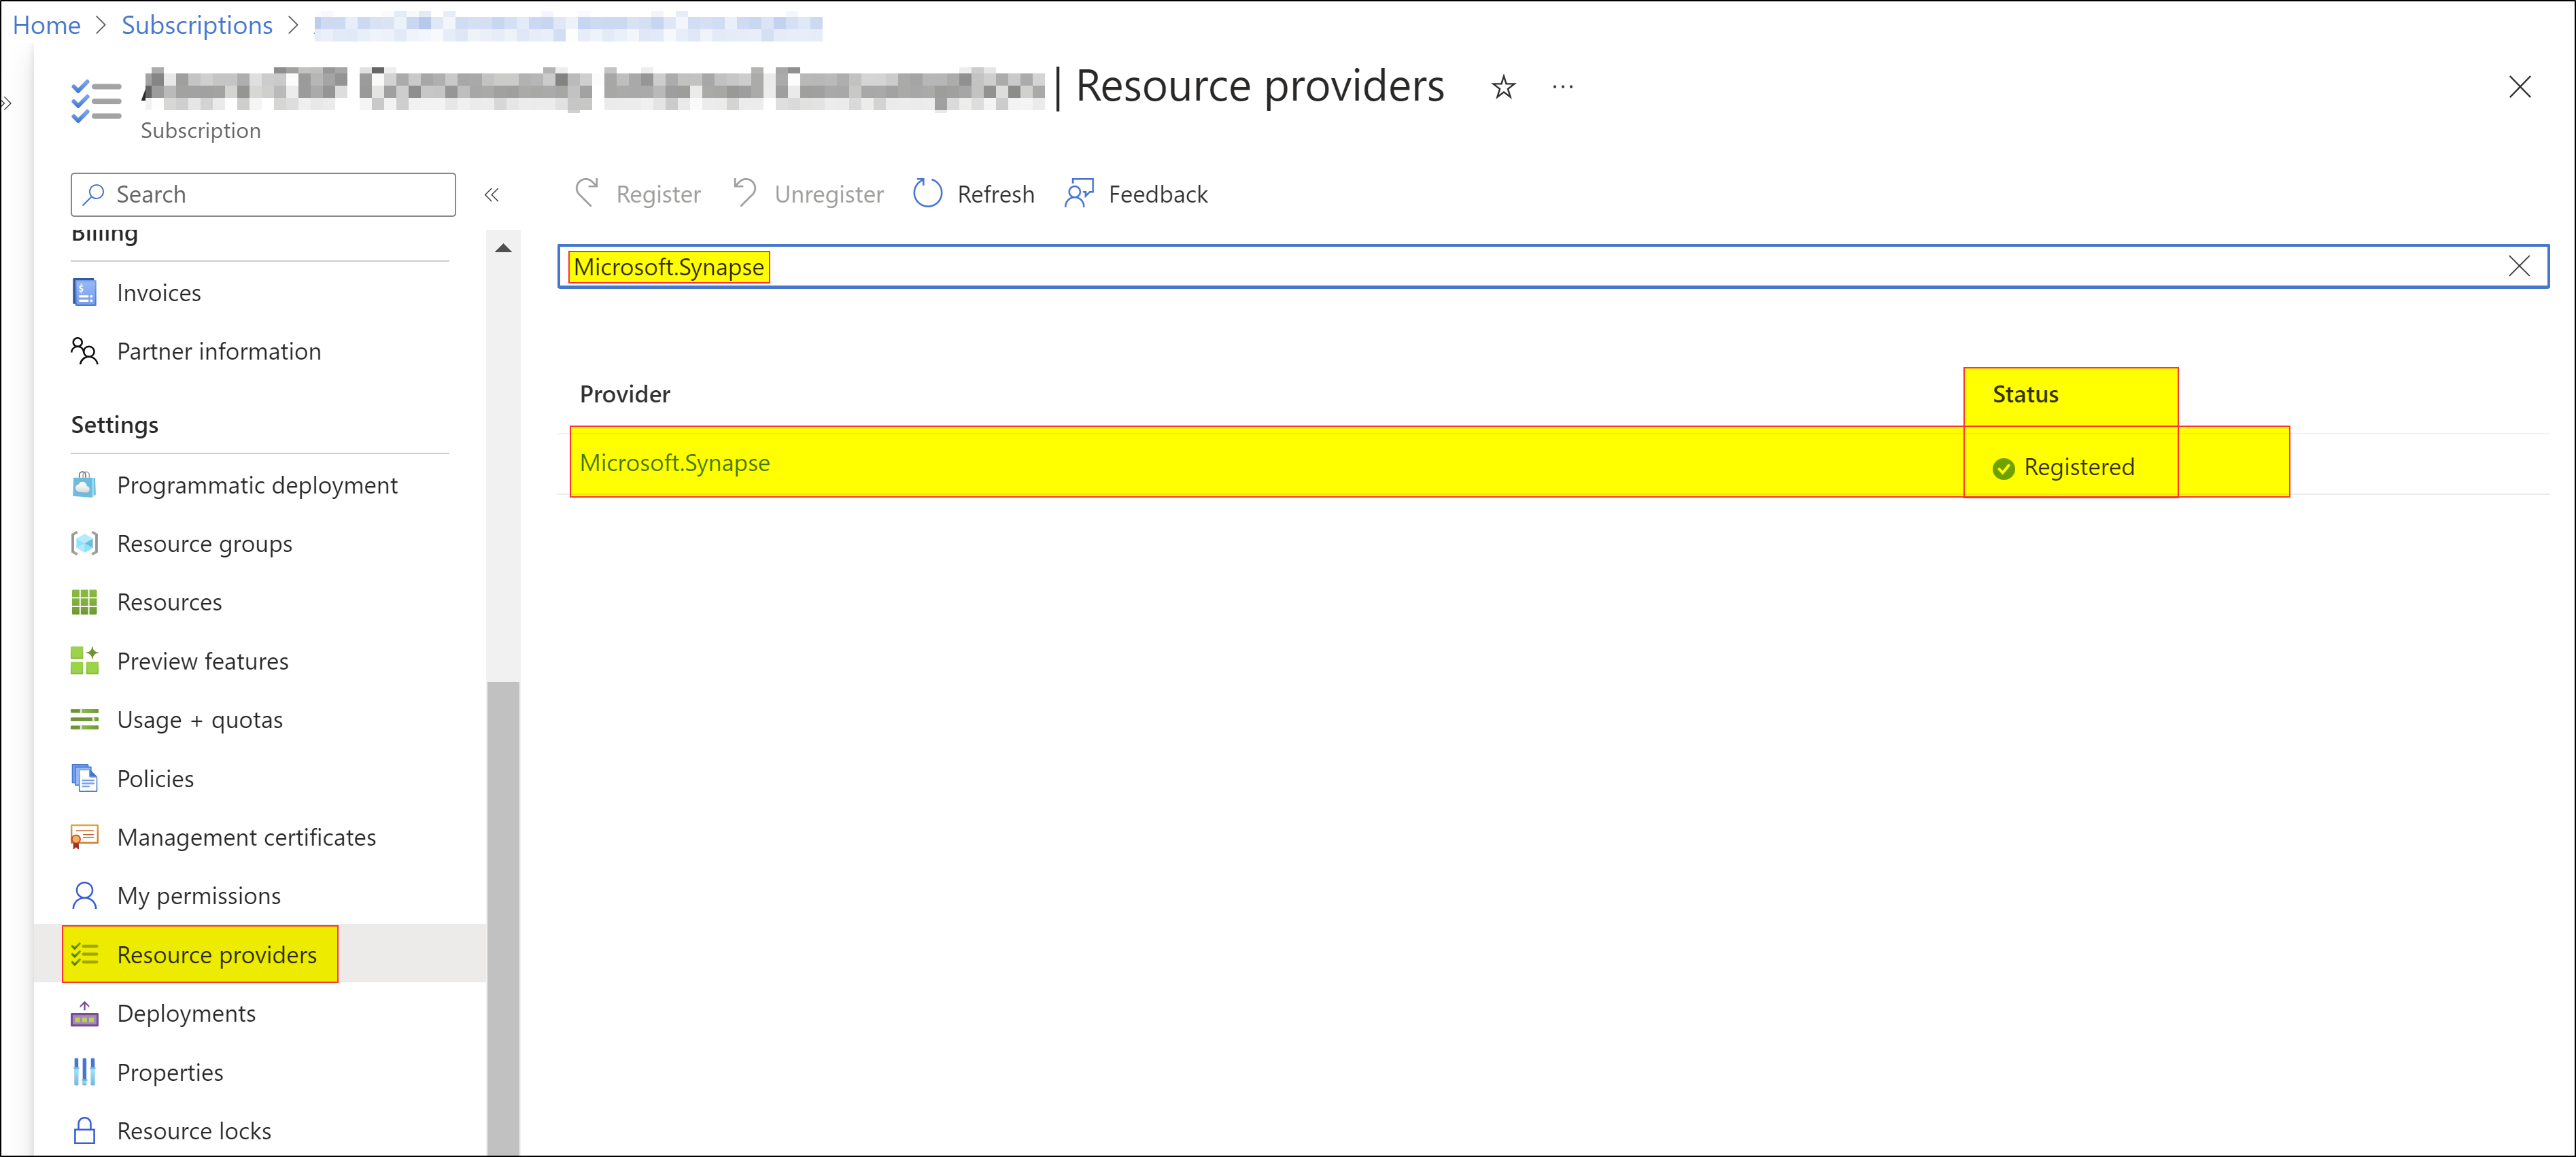Open Subscriptions breadcrumb link

[x=197, y=25]
